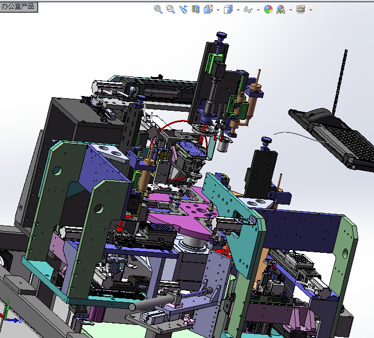Click the View Orientation cube icon
Image resolution: width=374 pixels, height=338 pixels.
point(208,9)
